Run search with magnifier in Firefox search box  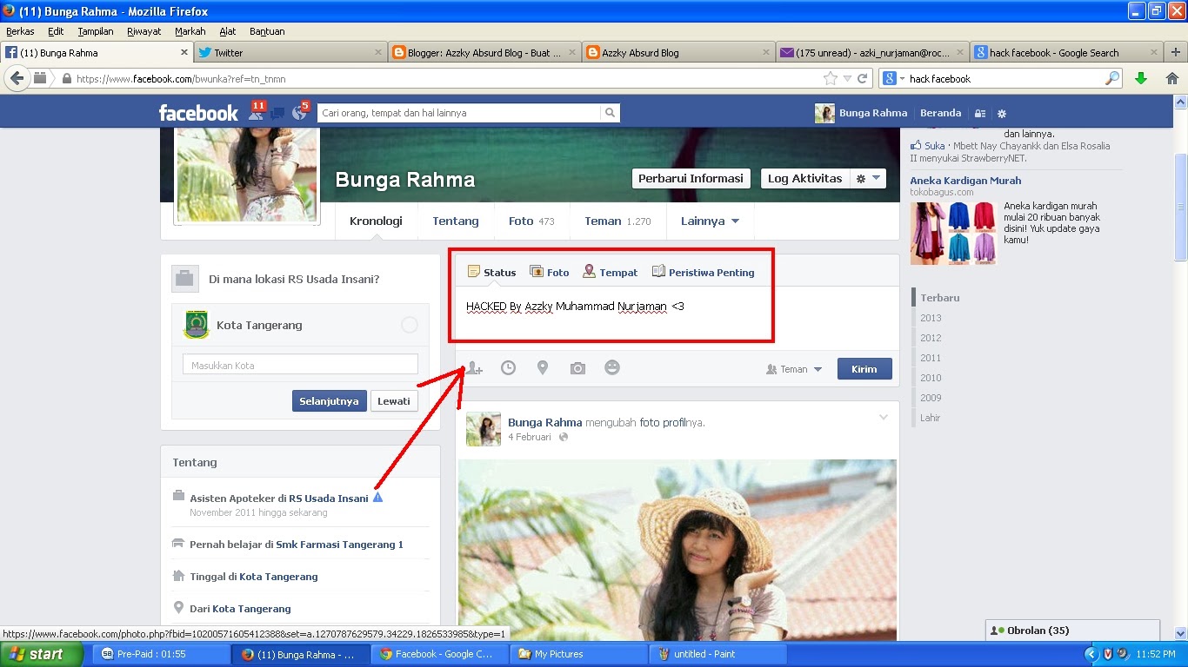[1112, 78]
